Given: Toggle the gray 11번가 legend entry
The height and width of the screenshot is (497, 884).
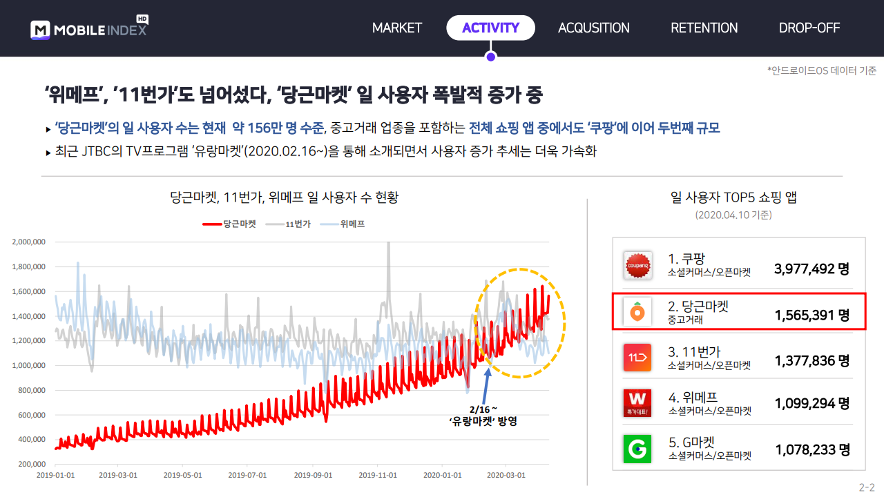Looking at the screenshot, I should [x=288, y=224].
